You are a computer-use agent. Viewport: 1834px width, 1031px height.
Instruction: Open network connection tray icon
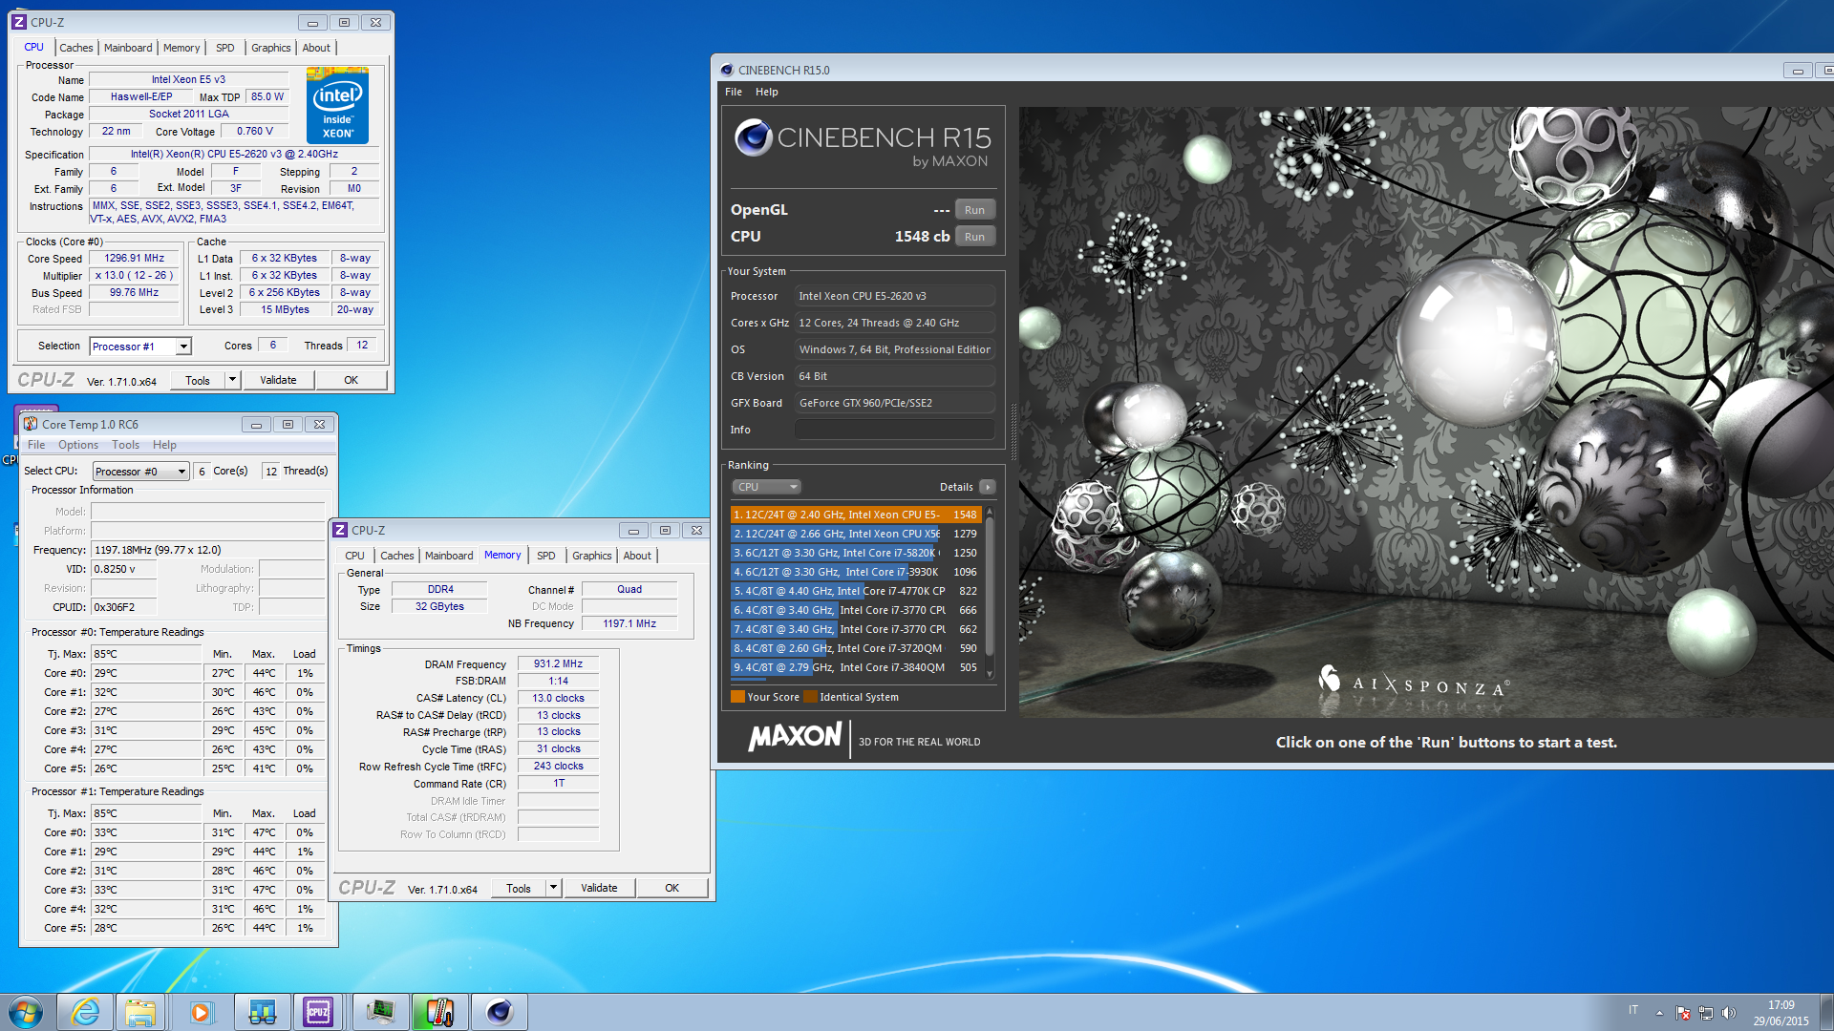[x=1706, y=1013]
